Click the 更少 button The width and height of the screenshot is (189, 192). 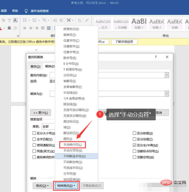pyautogui.click(x=40, y=113)
